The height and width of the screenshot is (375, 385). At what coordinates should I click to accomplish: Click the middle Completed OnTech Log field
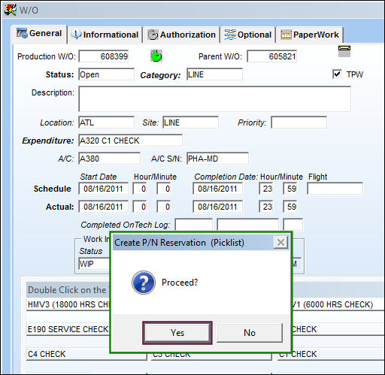pos(247,225)
